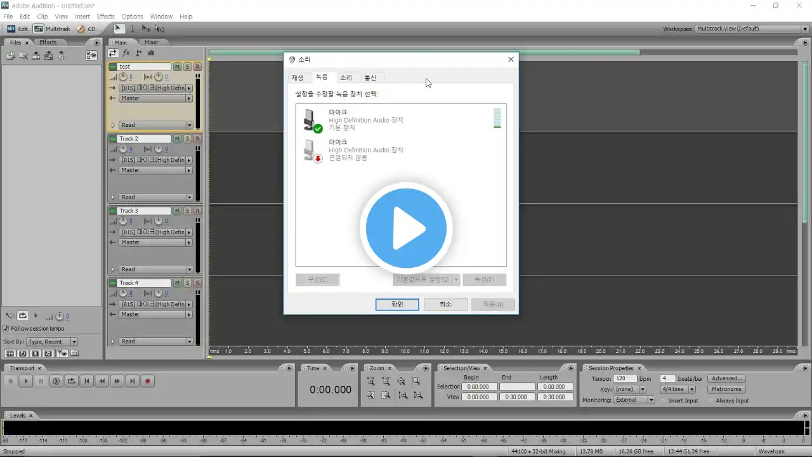Click Fast Forward transport button
812x457 pixels.
[x=117, y=381]
